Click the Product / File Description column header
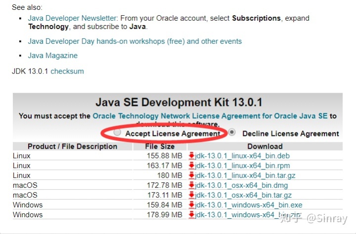 coord(72,146)
